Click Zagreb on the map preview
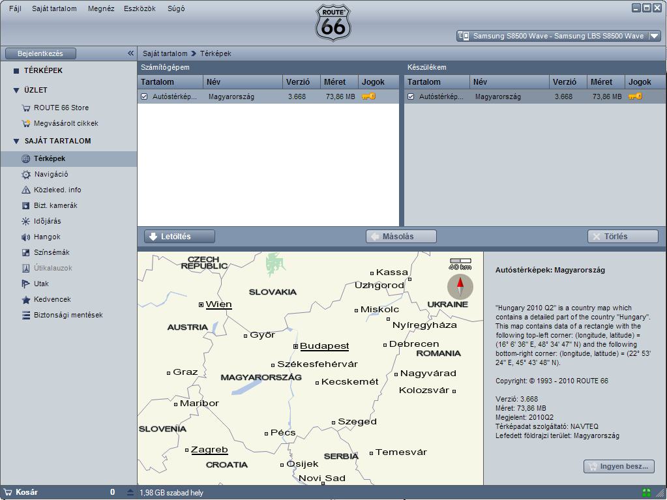Viewport: 667px width, 500px height. click(x=209, y=450)
